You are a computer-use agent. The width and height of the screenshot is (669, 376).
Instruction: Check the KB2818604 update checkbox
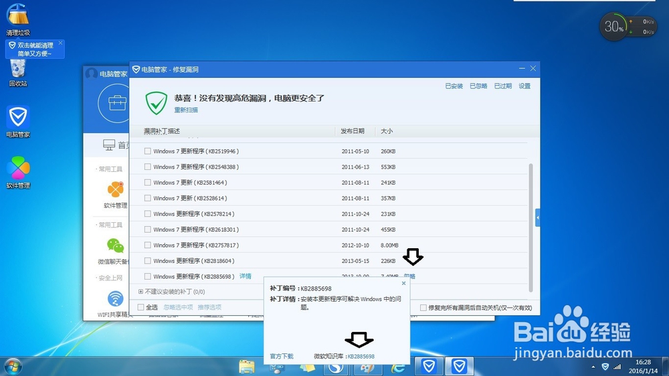click(147, 260)
